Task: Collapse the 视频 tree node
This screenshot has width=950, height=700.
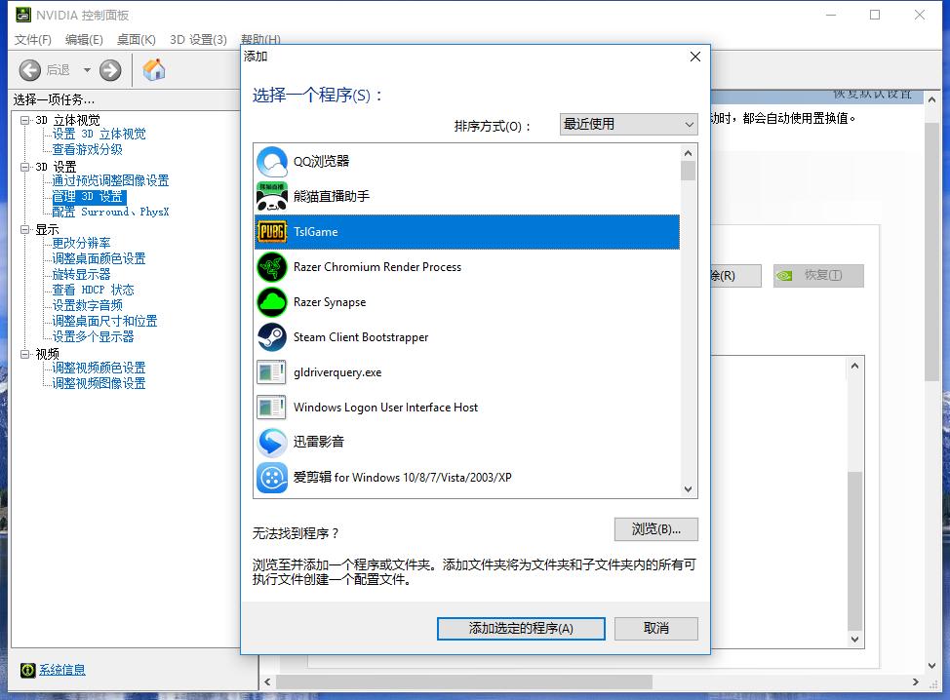Action: 24,354
